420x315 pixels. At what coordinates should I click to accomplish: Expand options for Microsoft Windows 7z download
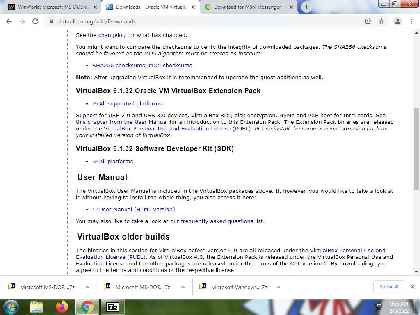click(x=278, y=287)
